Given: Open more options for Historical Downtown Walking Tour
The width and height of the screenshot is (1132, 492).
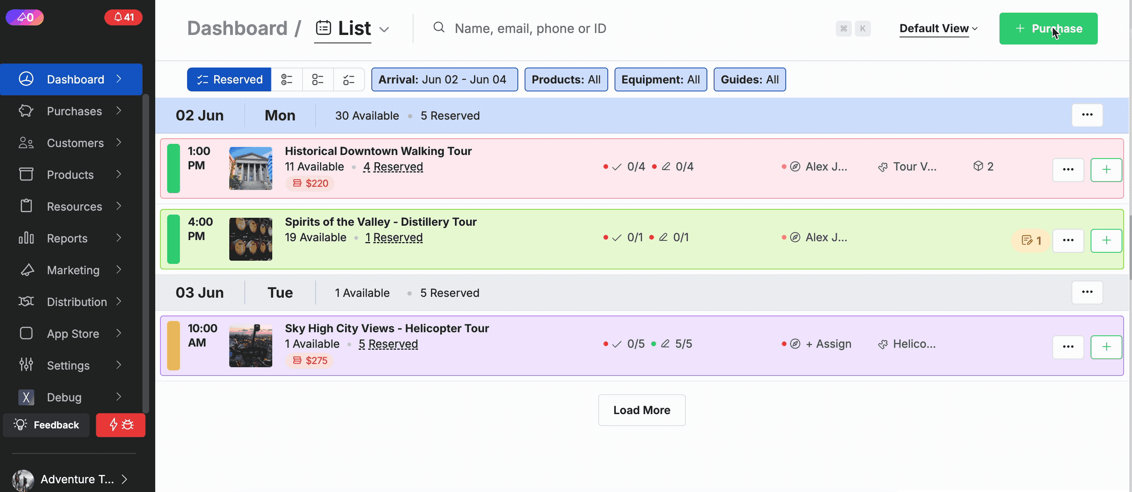Looking at the screenshot, I should pyautogui.click(x=1068, y=169).
